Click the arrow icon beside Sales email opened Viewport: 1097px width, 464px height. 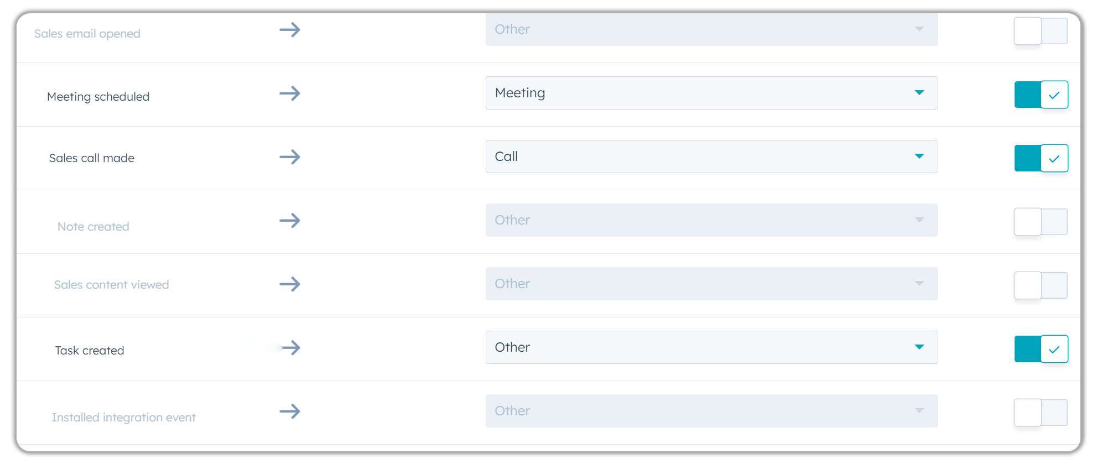pyautogui.click(x=289, y=30)
